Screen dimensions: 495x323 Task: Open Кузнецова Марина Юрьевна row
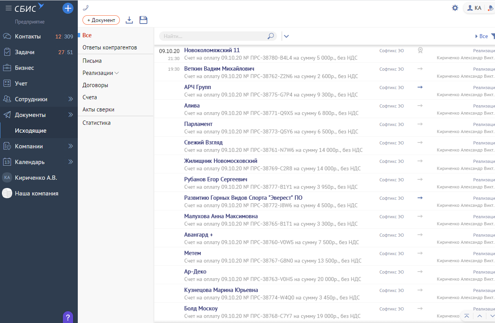[324, 294]
